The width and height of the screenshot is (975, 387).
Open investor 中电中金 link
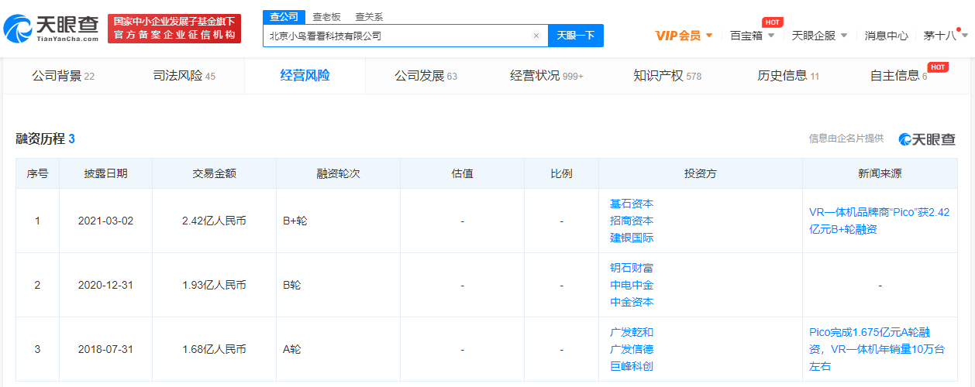coord(632,286)
